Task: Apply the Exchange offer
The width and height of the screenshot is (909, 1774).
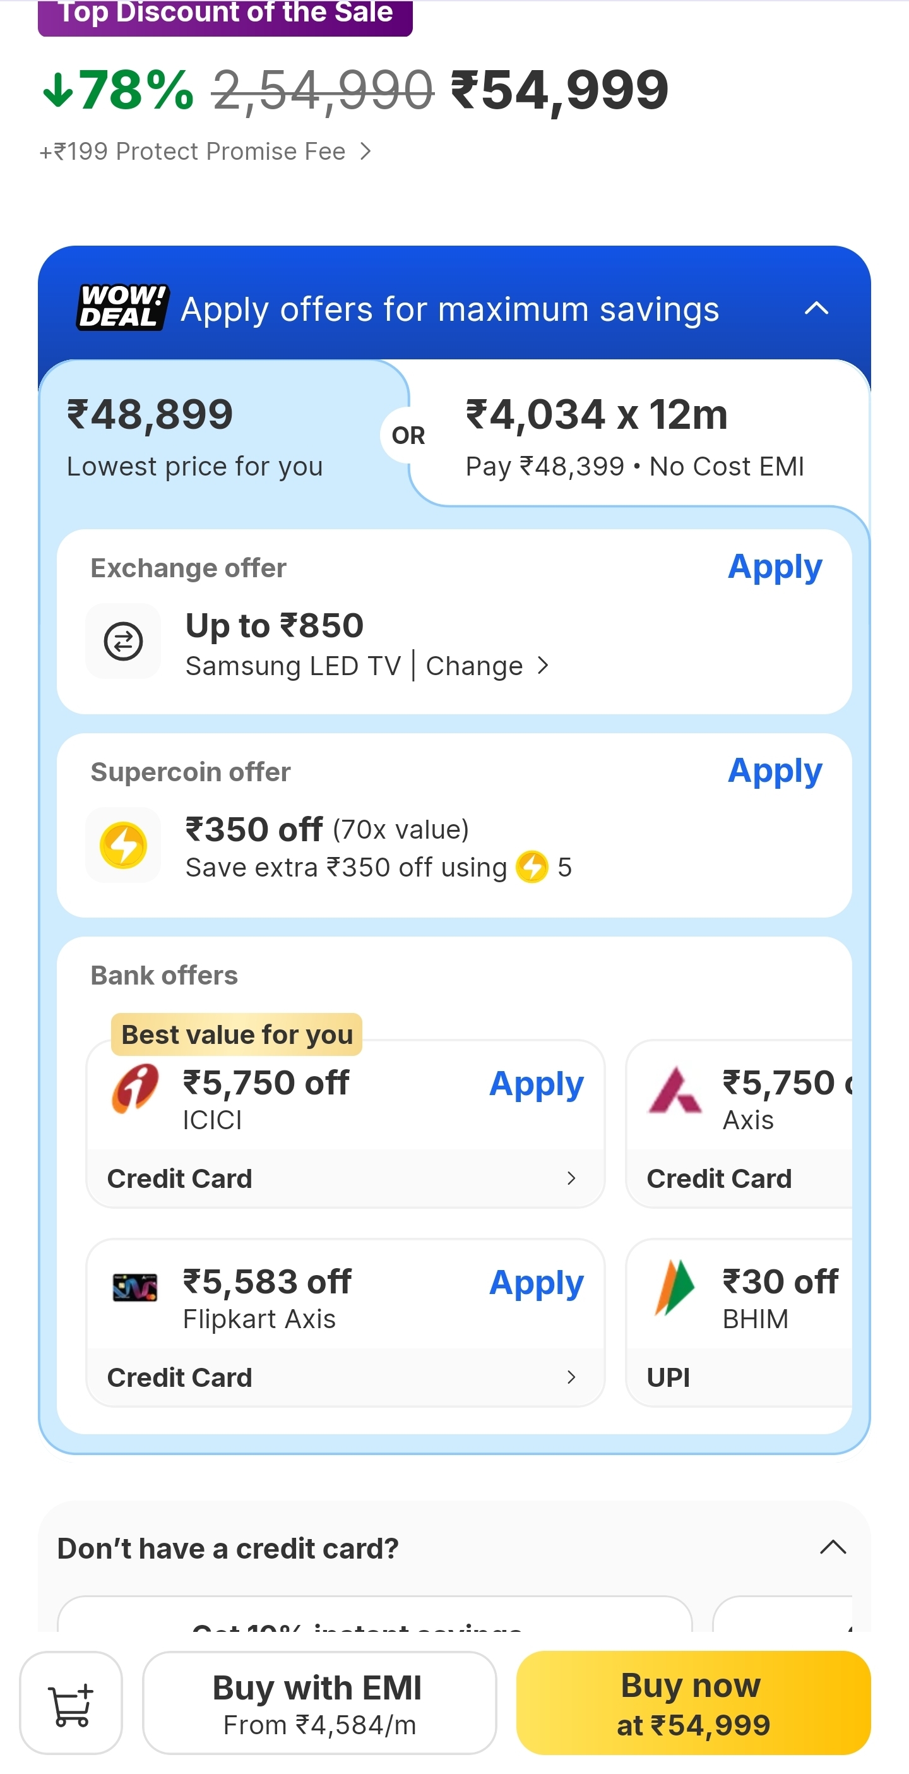Action: coord(775,568)
